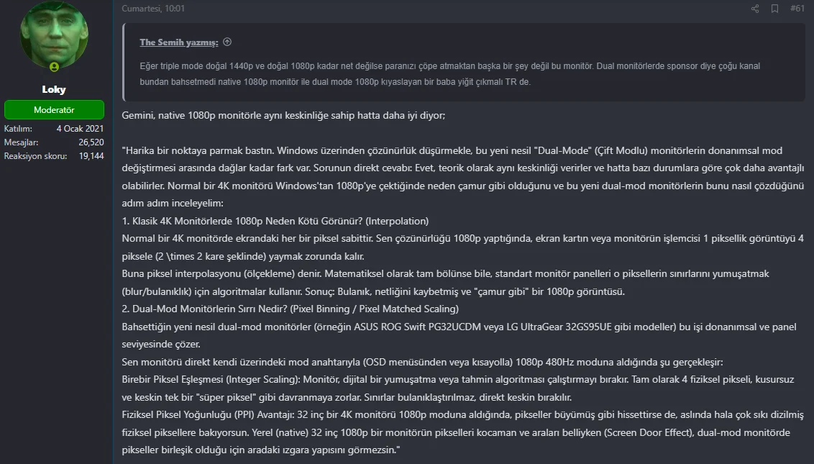The width and height of the screenshot is (814, 464).
Task: Click the line starting 'Gemini, native 1080p'
Action: tap(283, 115)
